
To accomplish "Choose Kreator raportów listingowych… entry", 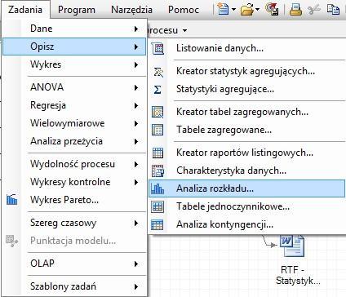I will point(246,153).
